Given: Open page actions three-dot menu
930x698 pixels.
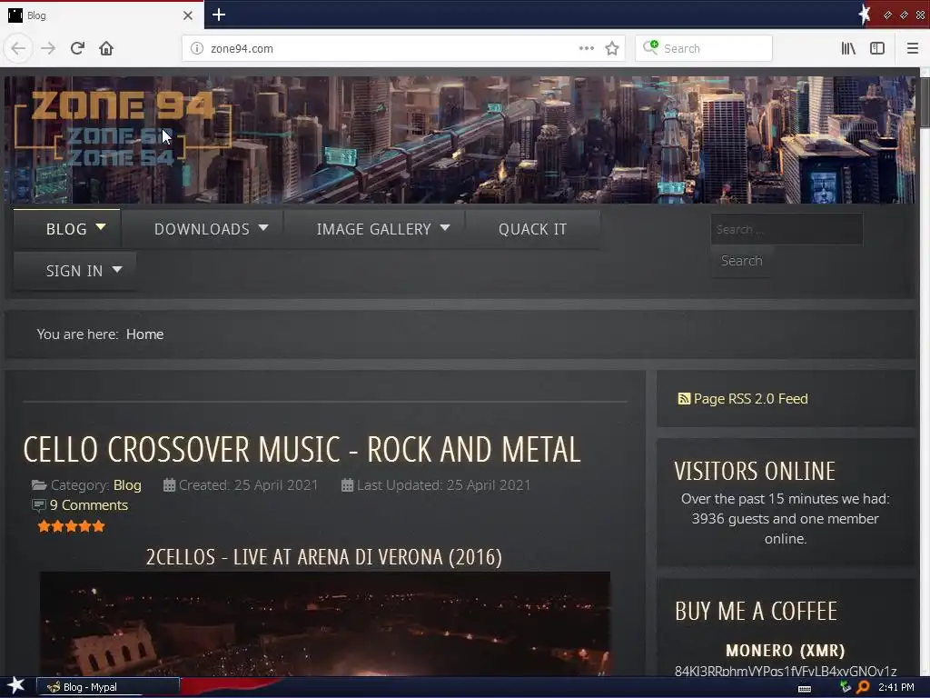Looking at the screenshot, I should click(x=586, y=48).
